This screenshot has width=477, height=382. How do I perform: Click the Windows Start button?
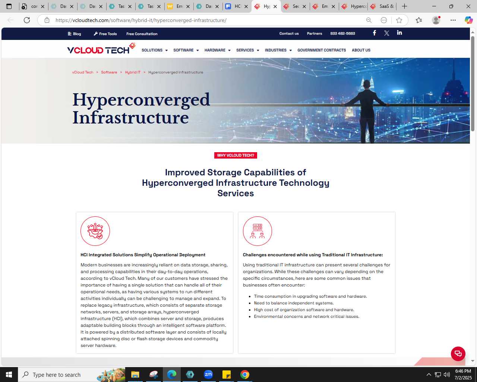9,375
